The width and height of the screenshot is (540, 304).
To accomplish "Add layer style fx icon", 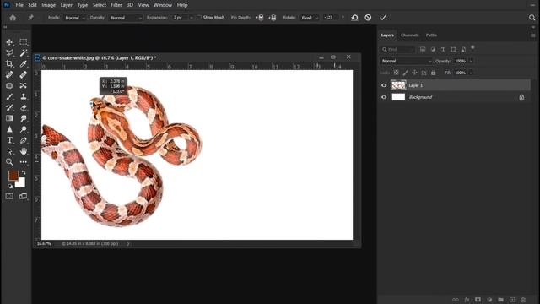I will click(467, 300).
